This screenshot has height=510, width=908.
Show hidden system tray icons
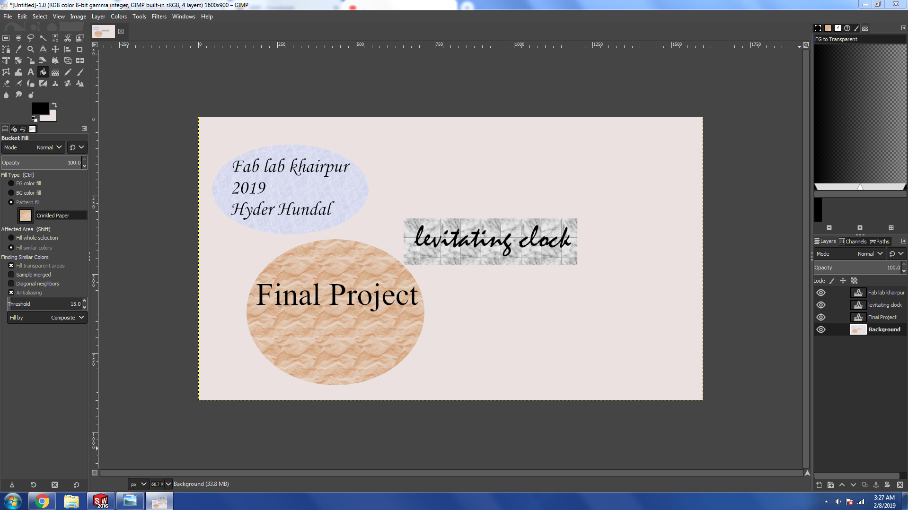click(x=826, y=501)
